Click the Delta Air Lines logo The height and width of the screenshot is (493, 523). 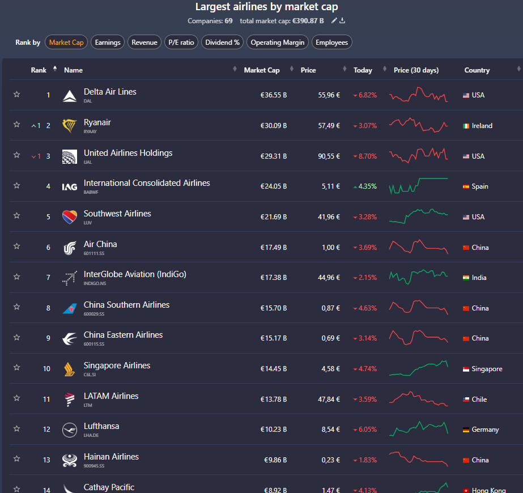[x=70, y=95]
